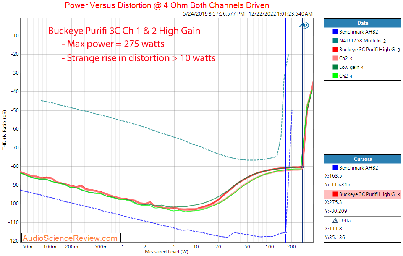Screen dimensions: 403x256
Task: Click the bright green Ch2 4 swatch
Action: (x=335, y=76)
